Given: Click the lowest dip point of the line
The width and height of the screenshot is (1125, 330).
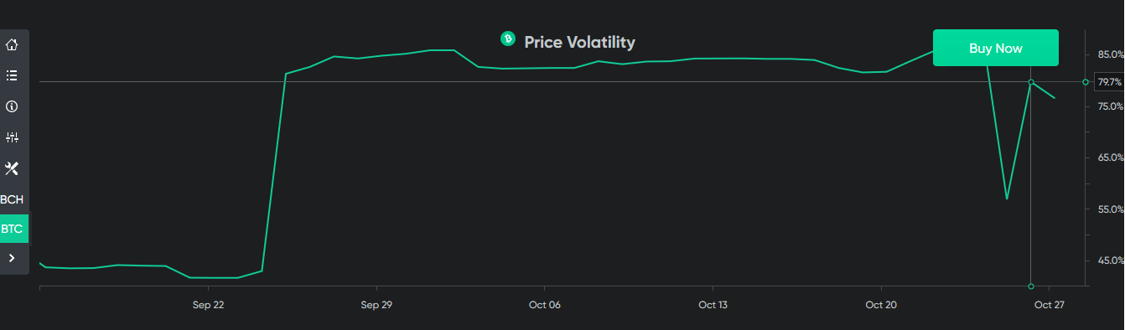Looking at the screenshot, I should [1007, 199].
